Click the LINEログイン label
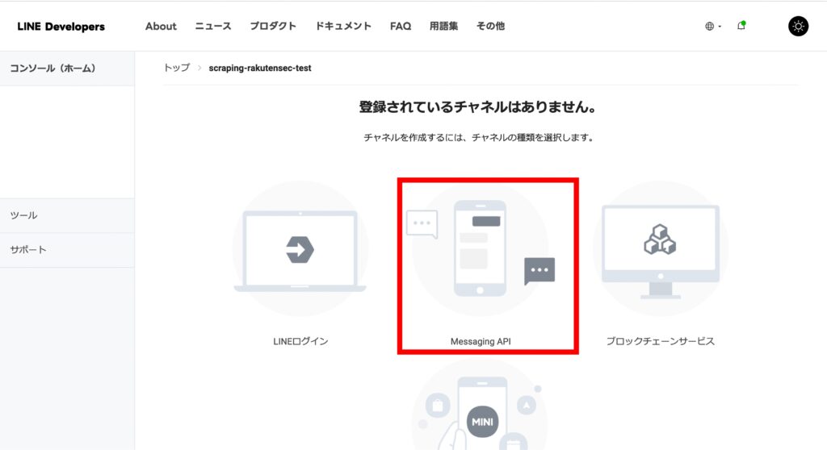Viewport: 827px width, 450px height. coord(300,341)
